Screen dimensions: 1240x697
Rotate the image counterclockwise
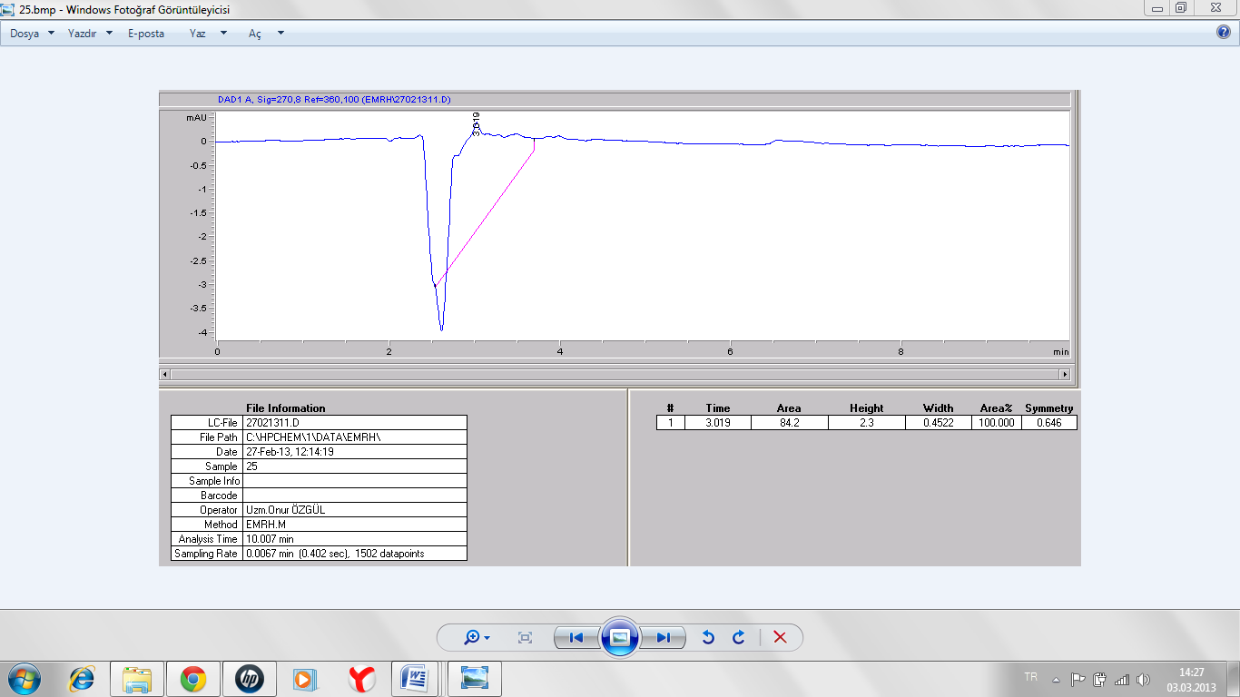[x=708, y=638]
